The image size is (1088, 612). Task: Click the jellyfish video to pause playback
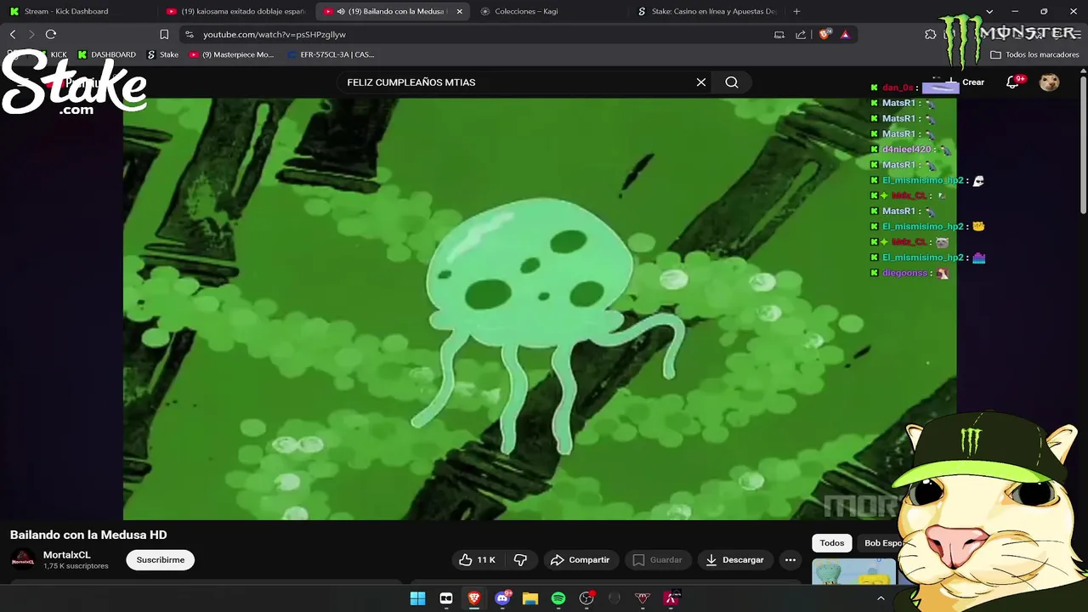click(x=540, y=309)
